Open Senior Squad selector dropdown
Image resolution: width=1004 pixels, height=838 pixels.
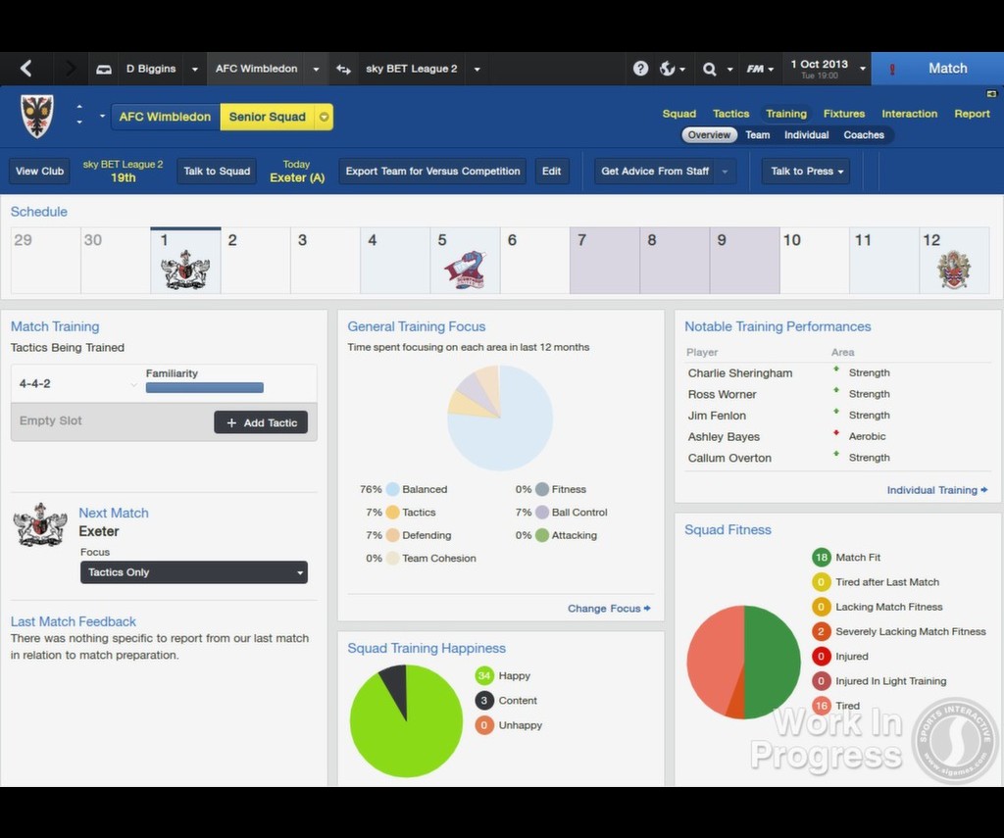(x=324, y=118)
